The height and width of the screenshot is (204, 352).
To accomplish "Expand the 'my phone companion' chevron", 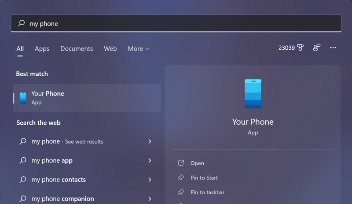I will (x=150, y=199).
